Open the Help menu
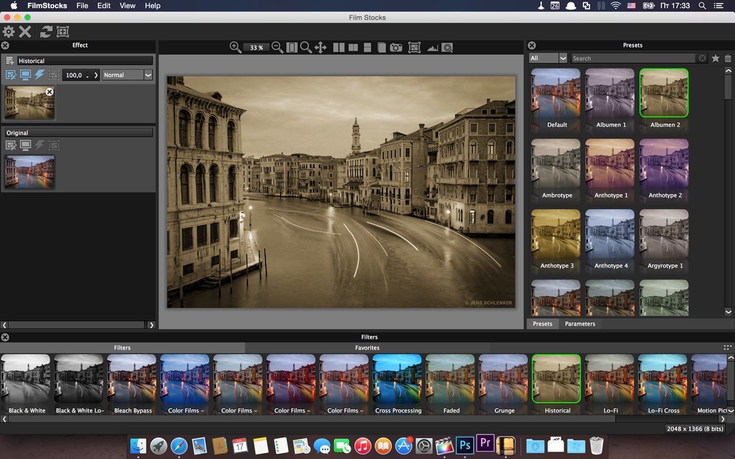 (x=153, y=6)
